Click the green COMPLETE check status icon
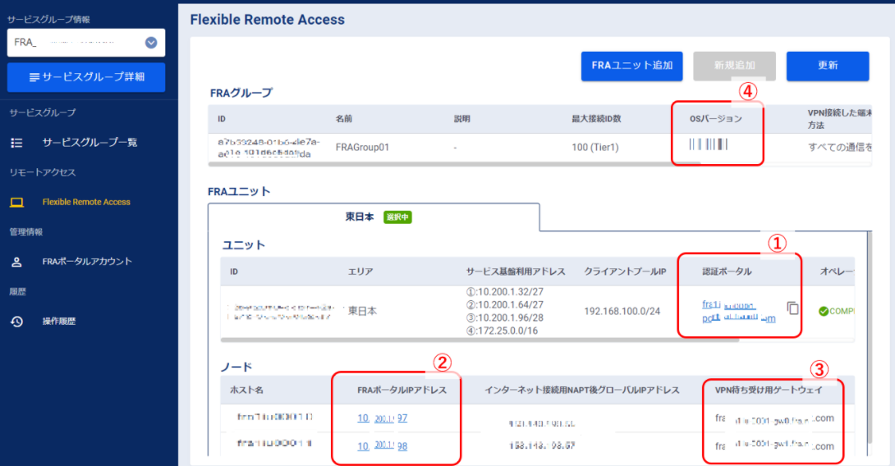Viewport: 895px width, 466px height. (823, 311)
